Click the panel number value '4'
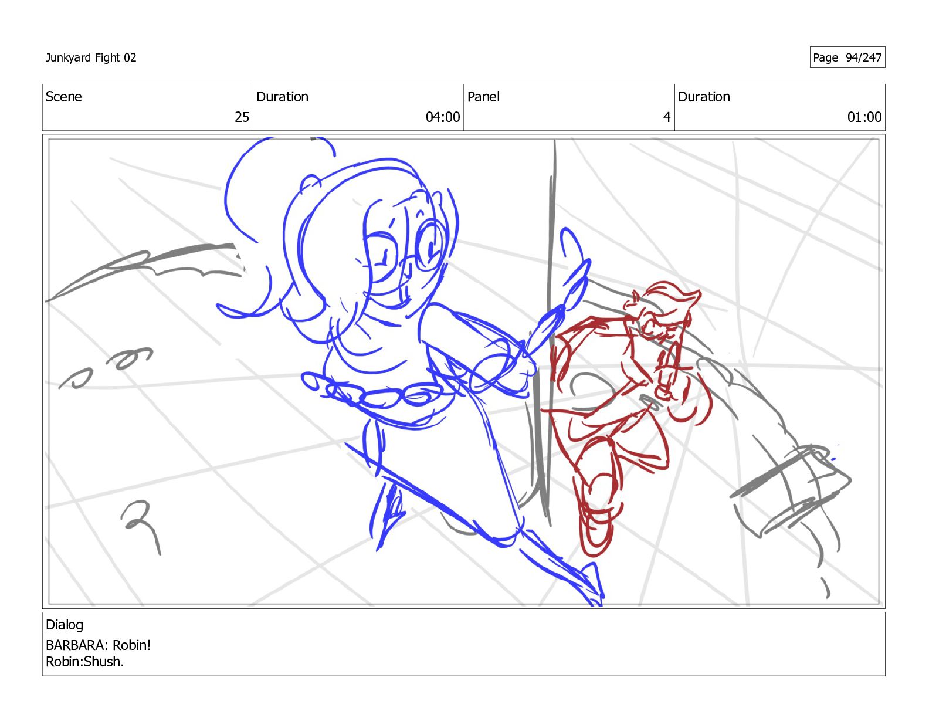929x718 pixels. coord(667,117)
